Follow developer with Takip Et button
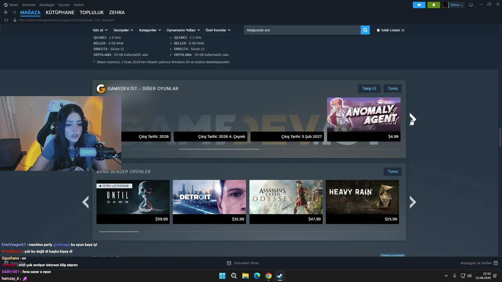502x282 pixels. click(x=369, y=89)
